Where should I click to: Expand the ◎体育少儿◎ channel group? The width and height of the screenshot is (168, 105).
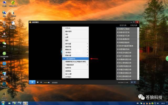pyautogui.click(x=118, y=36)
